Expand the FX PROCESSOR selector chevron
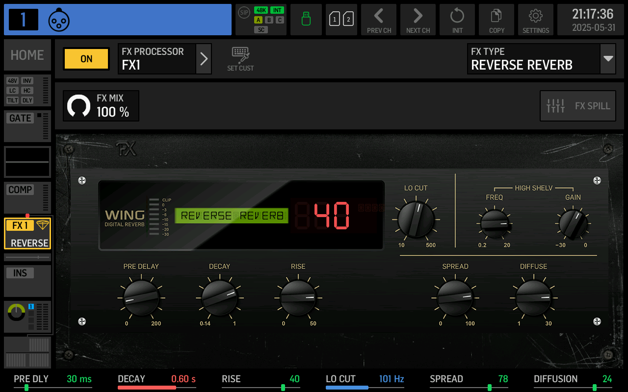This screenshot has width=628, height=392. coord(204,58)
